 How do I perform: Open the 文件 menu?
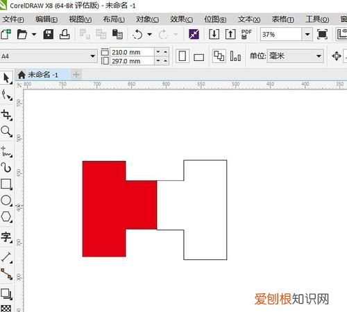tap(13, 19)
